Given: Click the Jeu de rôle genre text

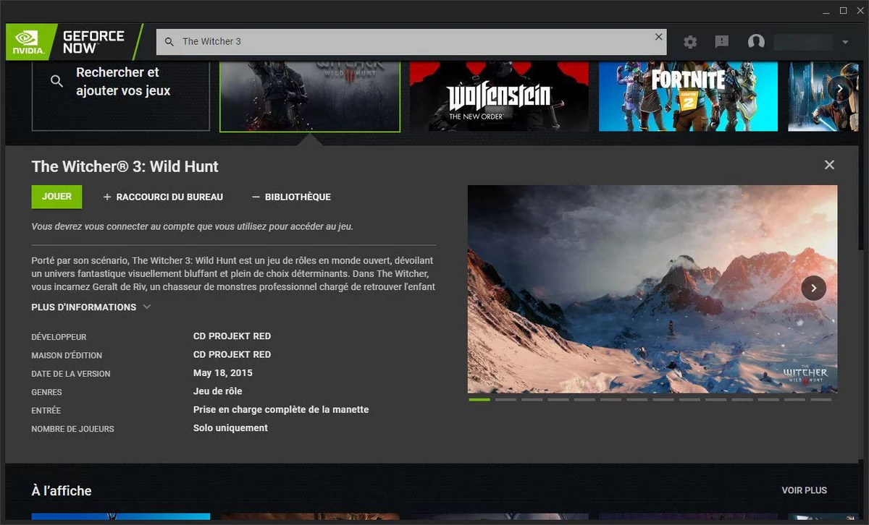Looking at the screenshot, I should click(x=217, y=391).
